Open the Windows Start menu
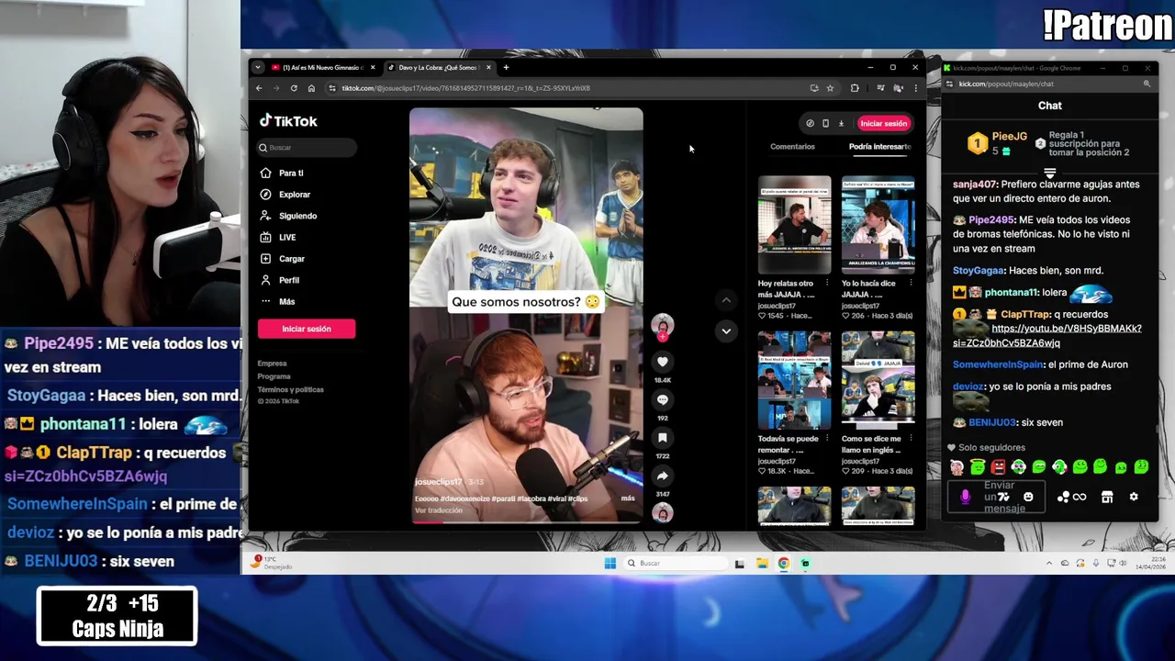This screenshot has width=1175, height=661. click(610, 563)
